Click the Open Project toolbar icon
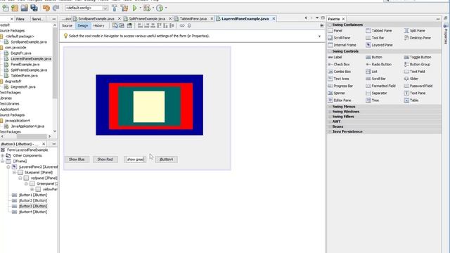Viewport: 450px width, 253px height. pyautogui.click(x=25, y=8)
